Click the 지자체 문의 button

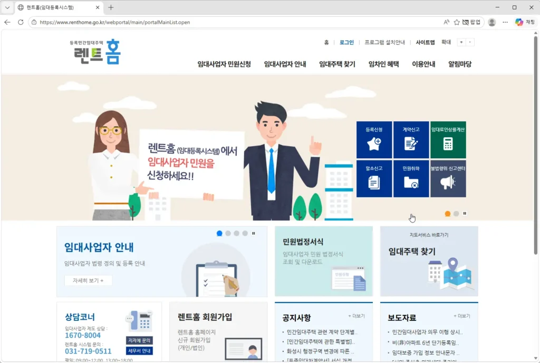[139, 341]
